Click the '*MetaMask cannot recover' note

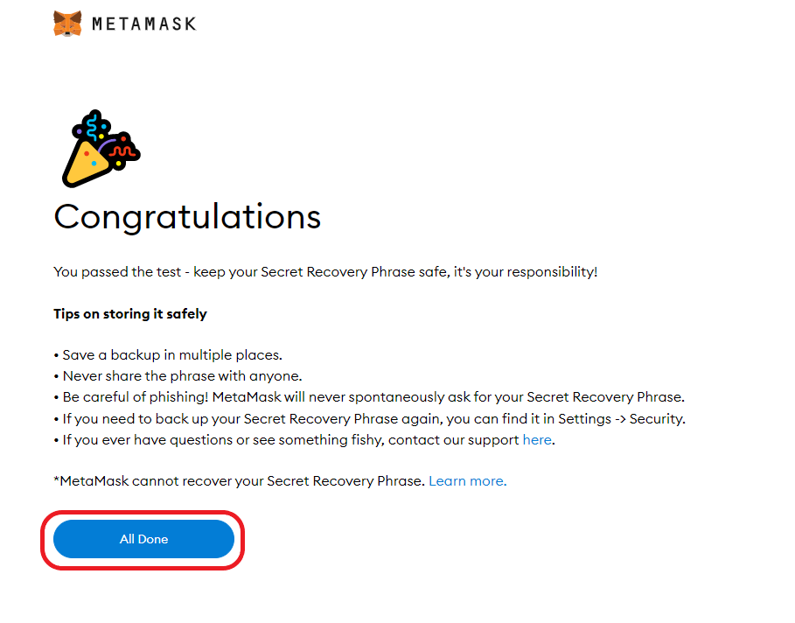[x=240, y=481]
